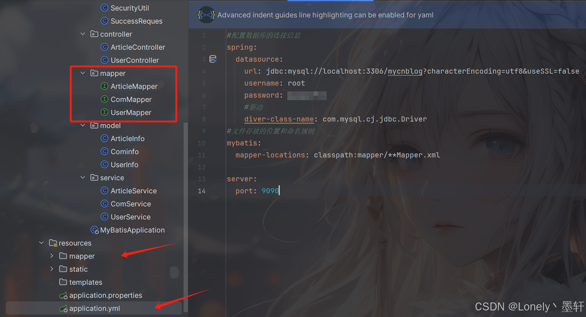
Task: Click the SuccessReques class icon
Action: 105,21
